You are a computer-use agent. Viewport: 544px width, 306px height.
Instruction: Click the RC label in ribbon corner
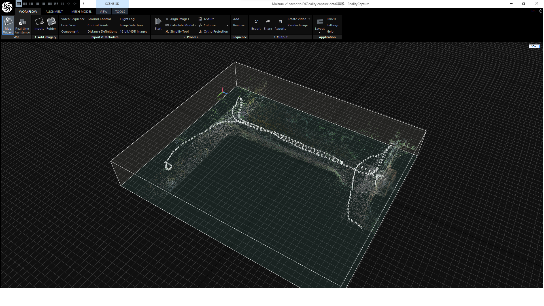click(534, 11)
